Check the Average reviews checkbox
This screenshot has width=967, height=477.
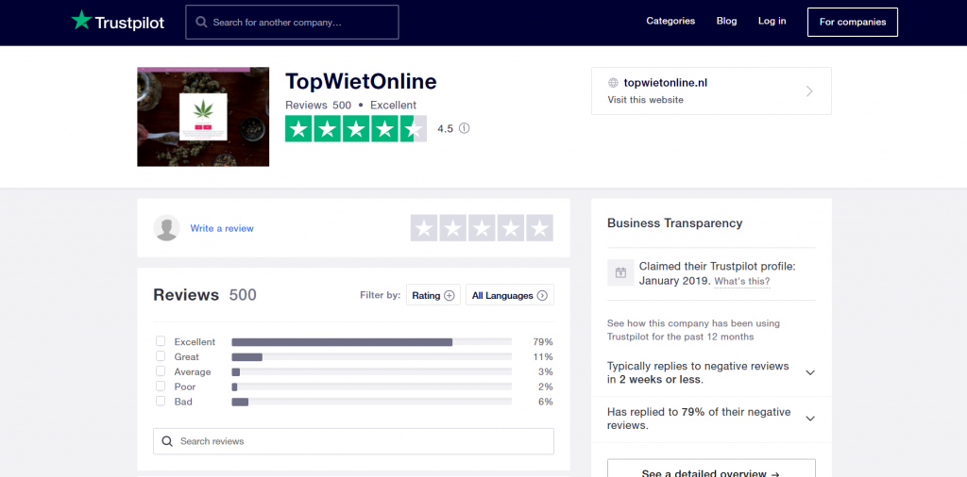161,371
